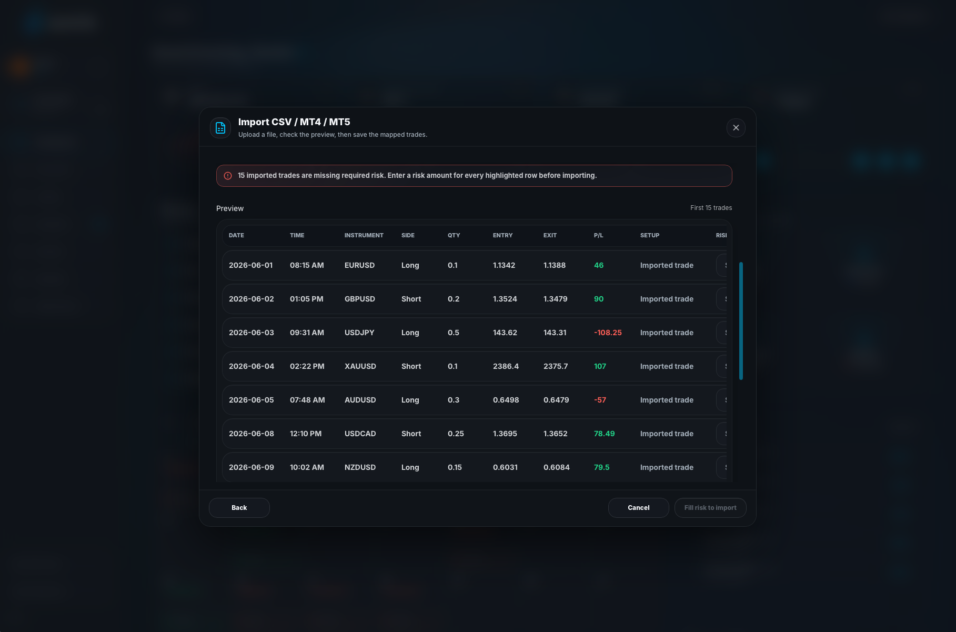Click the 02:22 PM time cell
The image size is (956, 632).
(x=307, y=366)
